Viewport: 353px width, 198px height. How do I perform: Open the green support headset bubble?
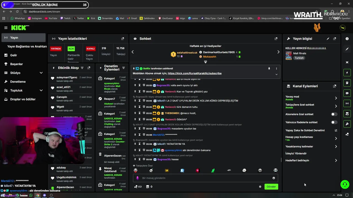pyautogui.click(x=345, y=184)
